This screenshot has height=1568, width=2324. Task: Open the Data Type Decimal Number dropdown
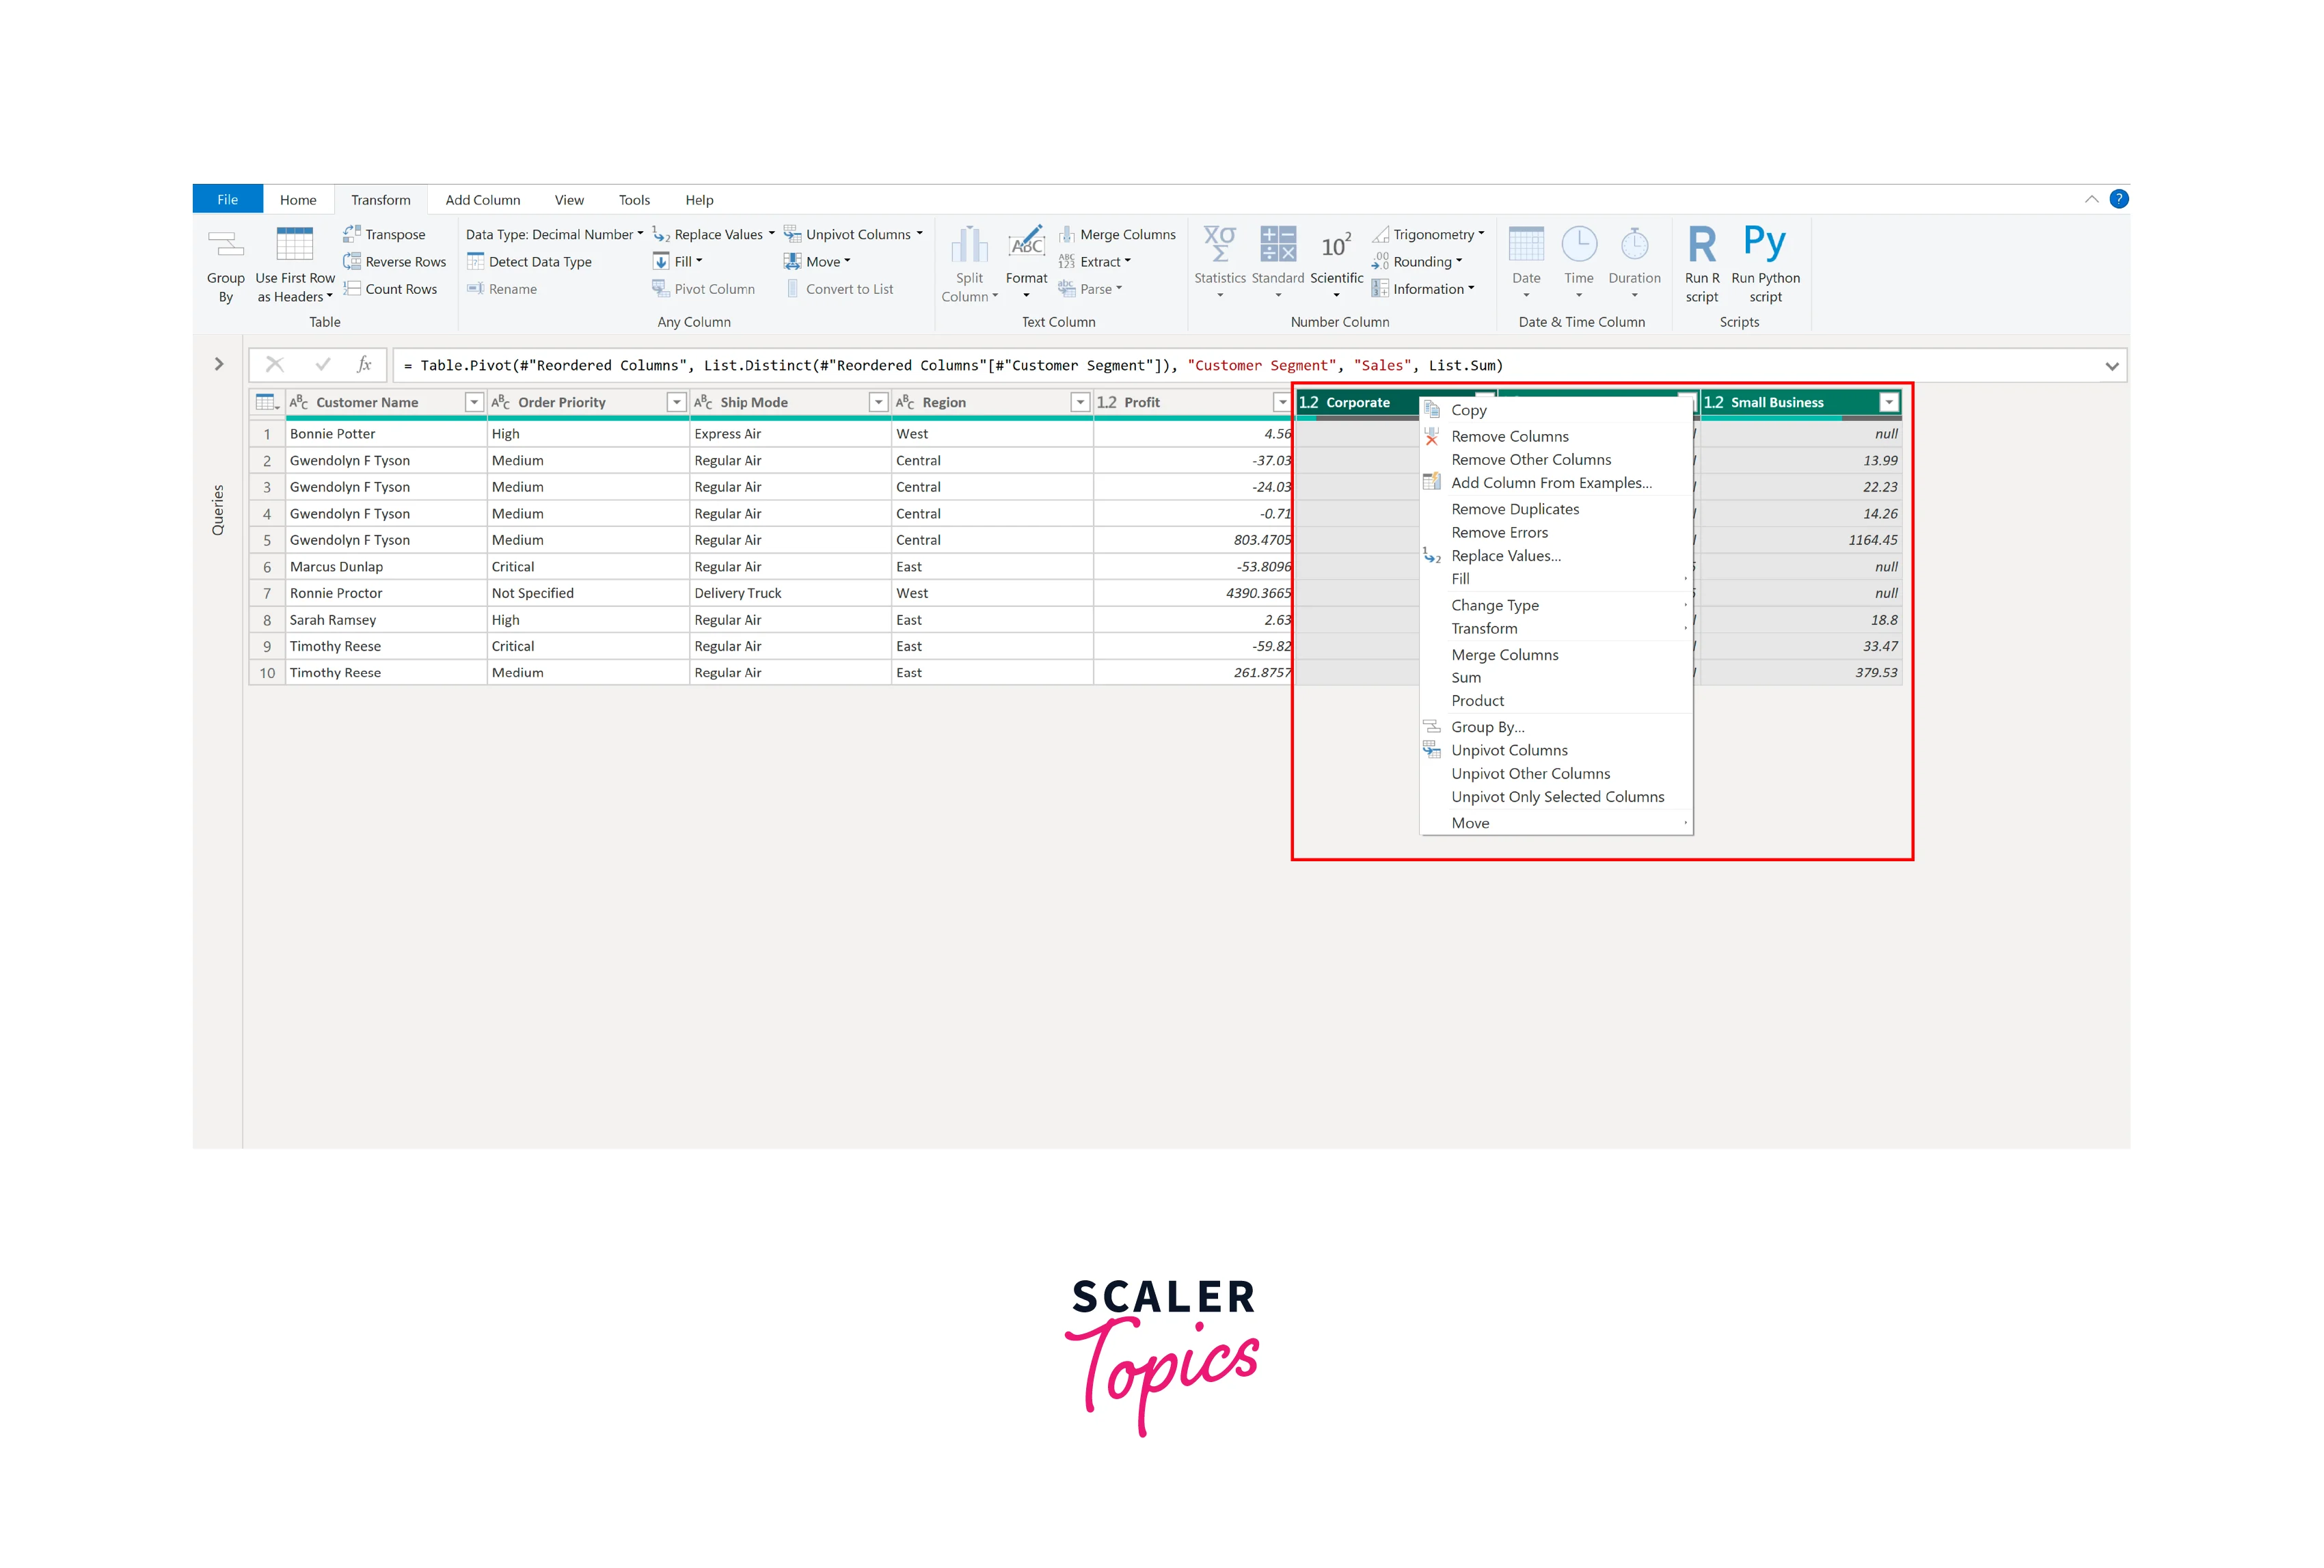pos(554,234)
